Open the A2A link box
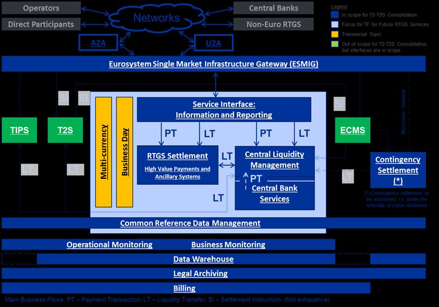439x307 pixels. coord(98,43)
